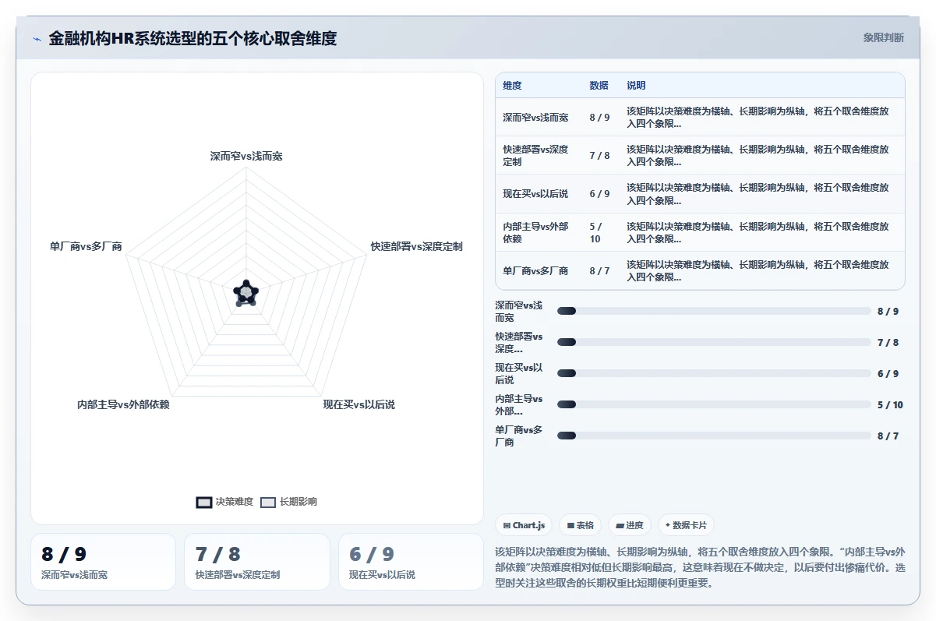Click the 8 / 7 data cell in the table
This screenshot has width=936, height=621.
click(x=599, y=271)
